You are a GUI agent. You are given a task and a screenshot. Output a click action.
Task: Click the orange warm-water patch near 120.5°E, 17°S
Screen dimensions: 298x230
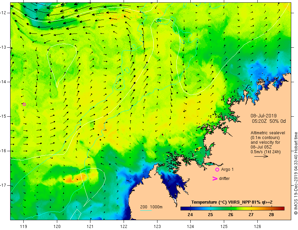pyautogui.click(x=76, y=178)
